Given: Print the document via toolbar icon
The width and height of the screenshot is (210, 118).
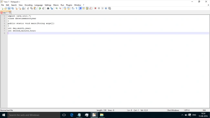Looking at the screenshot, I should point(23,8).
